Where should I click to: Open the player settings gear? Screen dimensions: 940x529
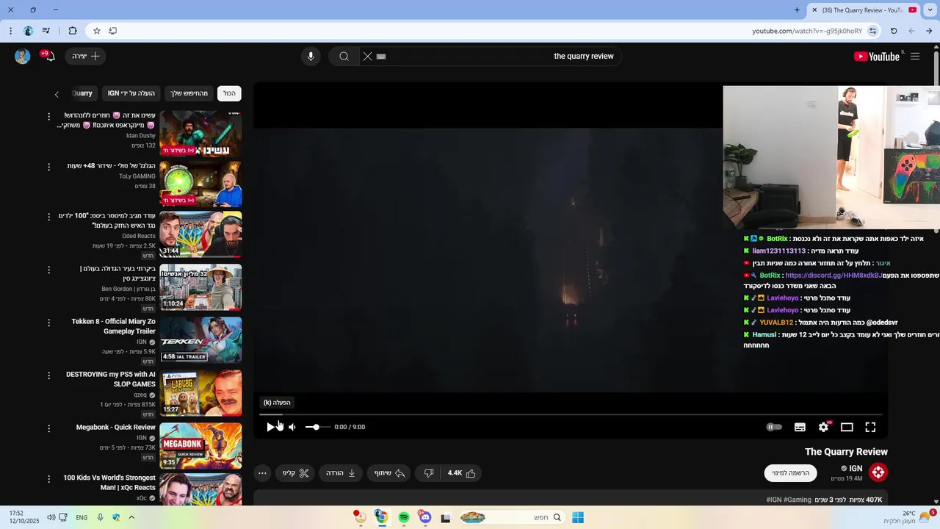click(823, 427)
